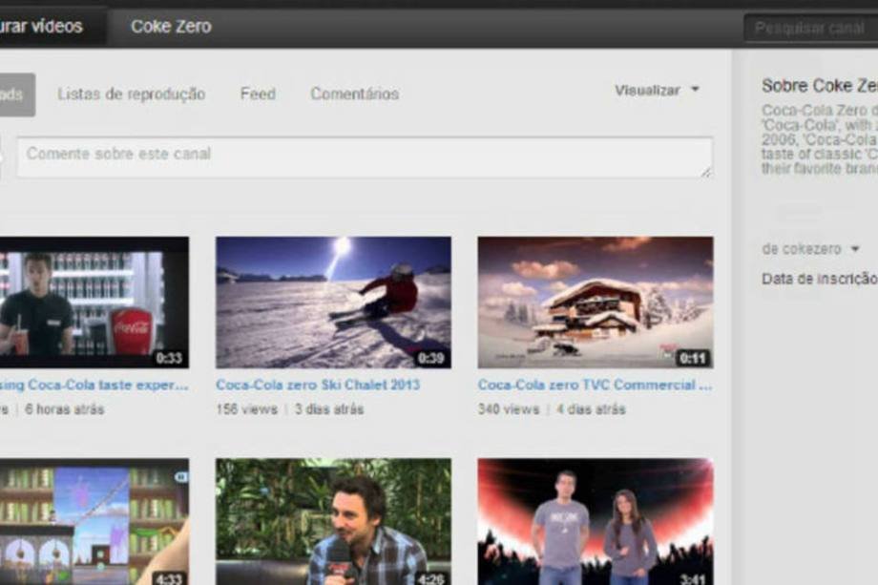Switch to Listas de reprodução tab
Image resolution: width=878 pixels, height=585 pixels.
pyautogui.click(x=131, y=94)
